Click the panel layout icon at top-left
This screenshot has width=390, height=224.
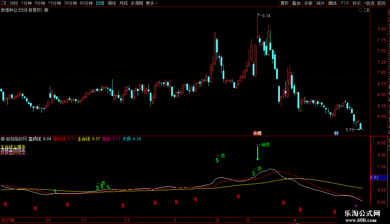[4, 3]
